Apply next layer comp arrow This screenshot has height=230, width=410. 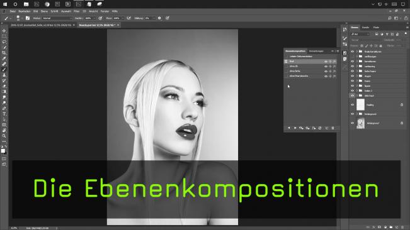[295, 128]
